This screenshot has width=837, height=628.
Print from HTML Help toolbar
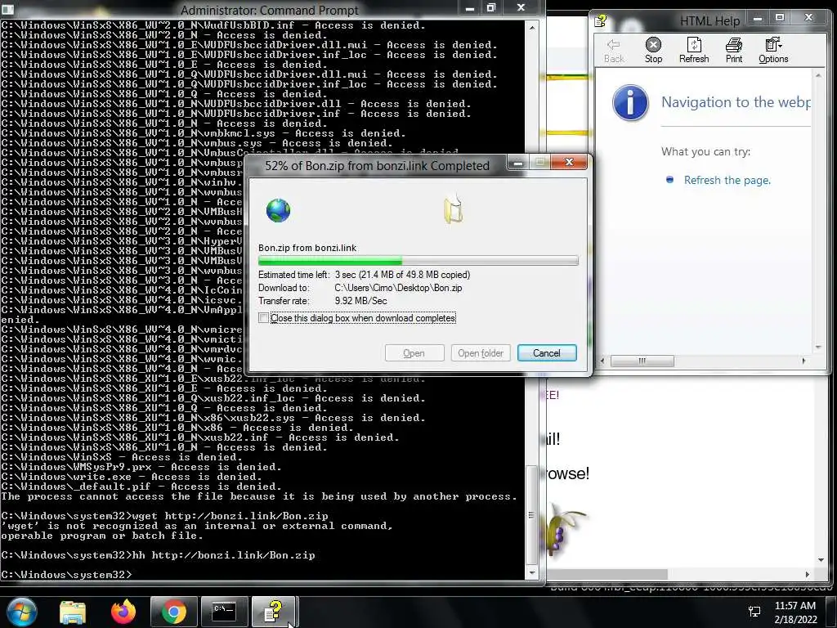coord(734,51)
